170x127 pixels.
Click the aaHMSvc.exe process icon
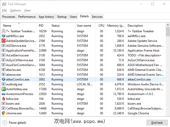pyautogui.click(x=4, y=36)
